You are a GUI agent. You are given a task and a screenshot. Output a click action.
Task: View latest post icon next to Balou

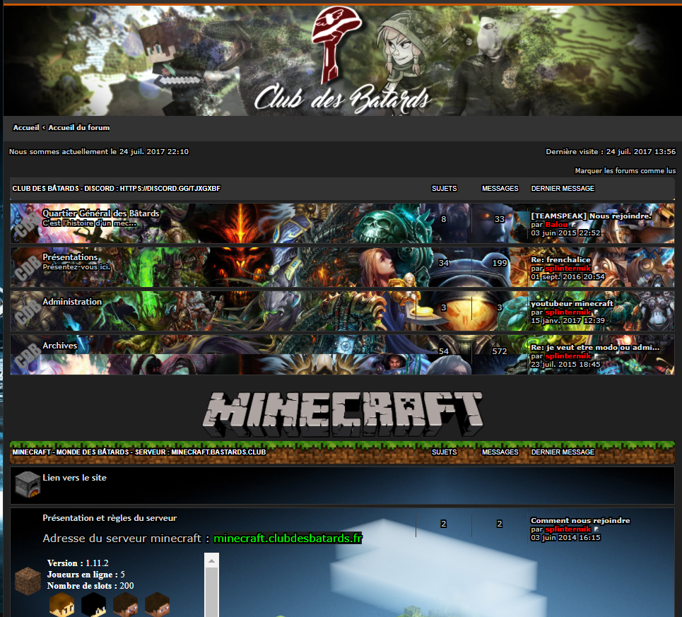coord(573,224)
